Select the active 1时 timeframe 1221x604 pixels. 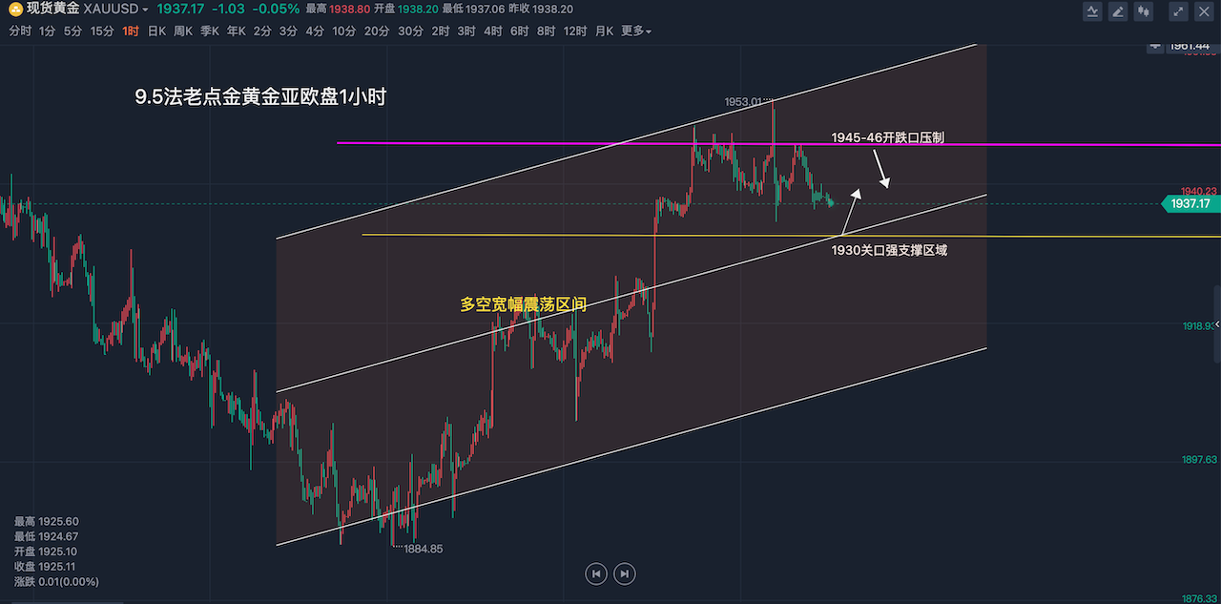[x=131, y=31]
